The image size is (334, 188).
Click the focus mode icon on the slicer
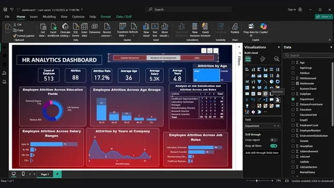click(210, 51)
